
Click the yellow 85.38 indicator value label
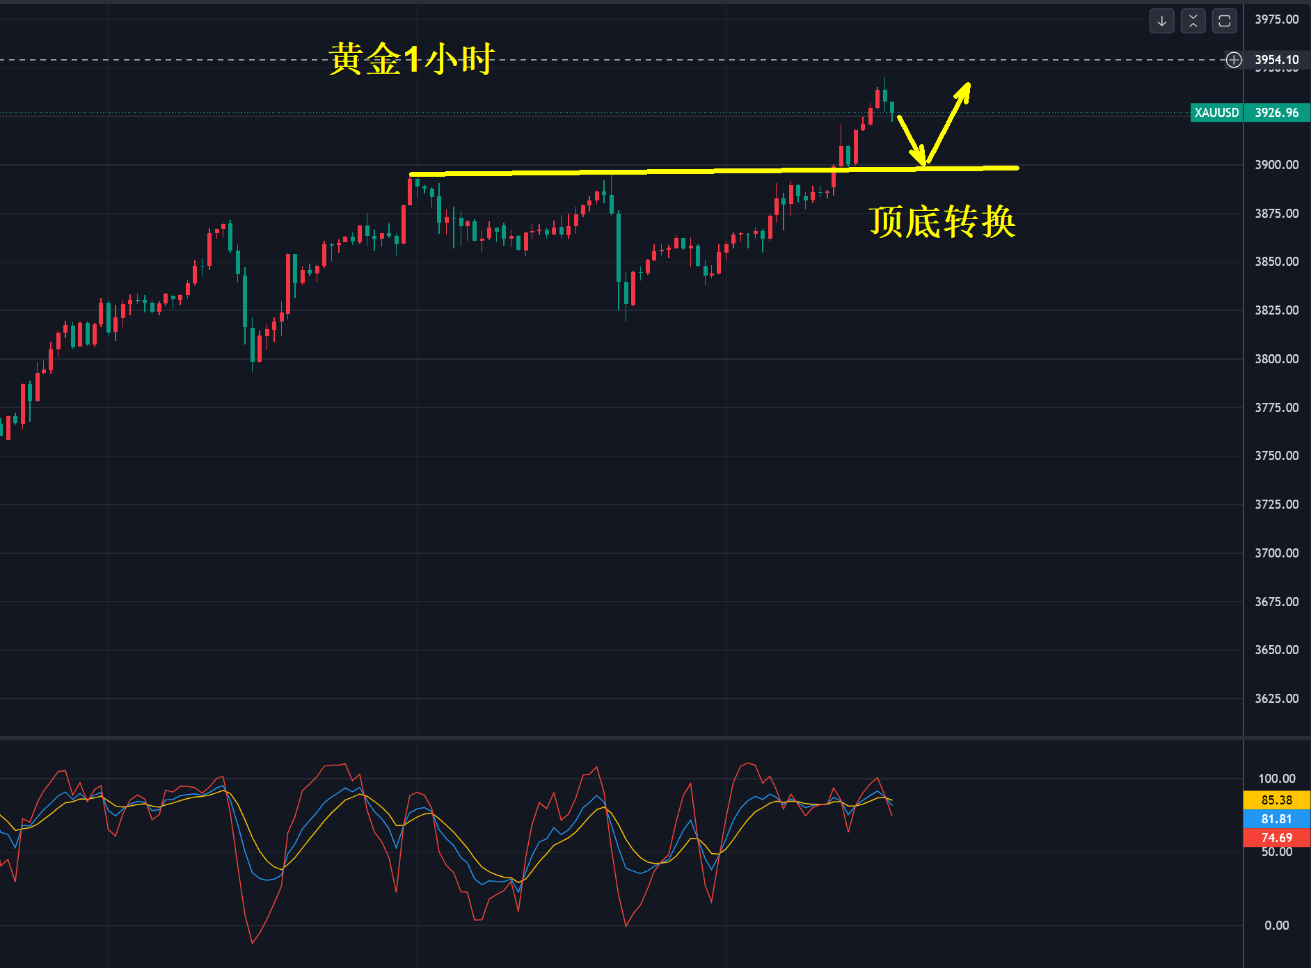(1277, 800)
